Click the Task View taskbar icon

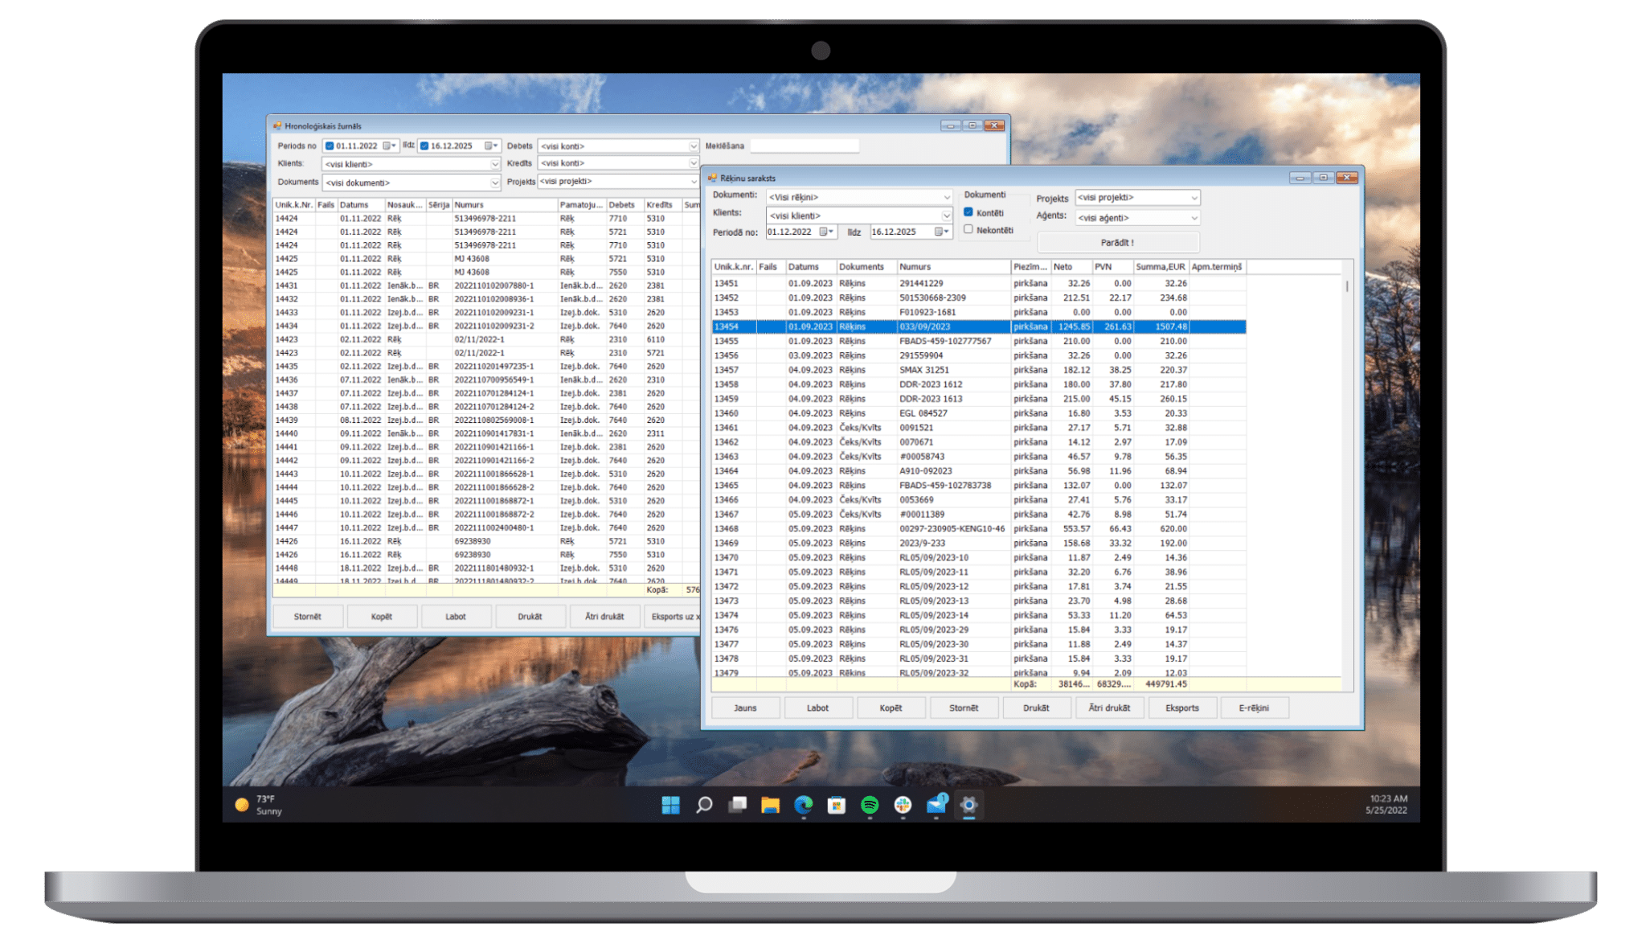[x=737, y=805]
